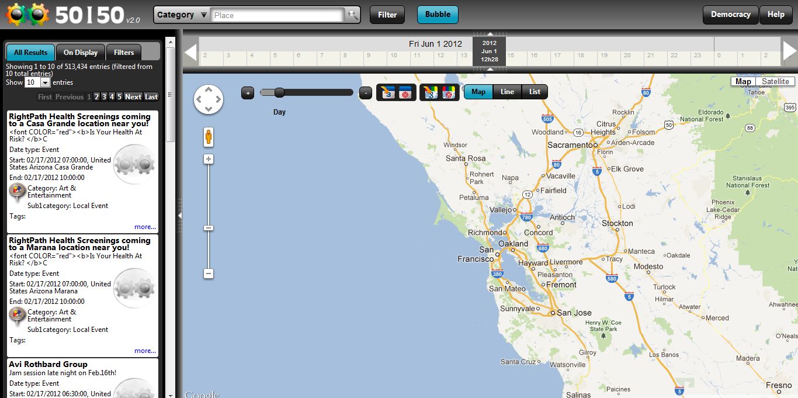Go to results page 5
Screen dimensions: 798x398
click(x=119, y=97)
